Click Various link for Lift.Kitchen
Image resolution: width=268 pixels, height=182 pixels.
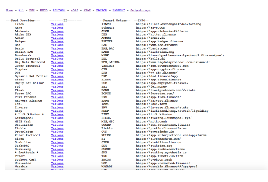pos(57,115)
